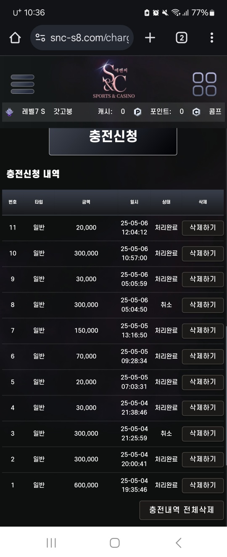
Task: Open the tab switcher showing 2 tabs
Action: [x=181, y=38]
